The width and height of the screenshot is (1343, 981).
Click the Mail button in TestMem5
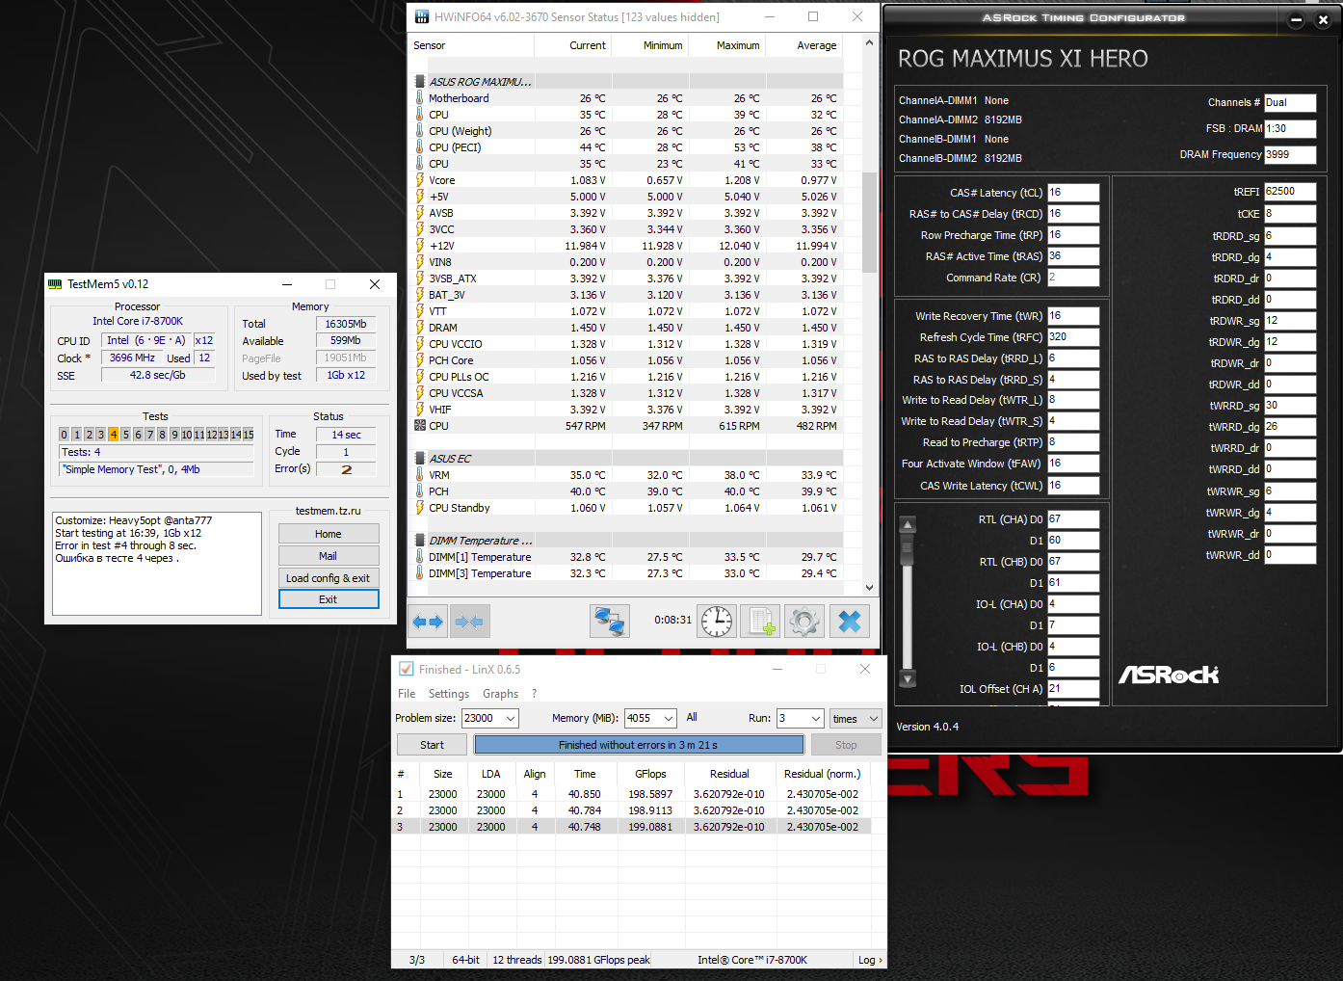click(329, 556)
